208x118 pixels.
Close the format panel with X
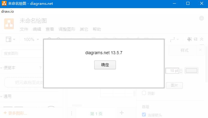click(x=200, y=50)
